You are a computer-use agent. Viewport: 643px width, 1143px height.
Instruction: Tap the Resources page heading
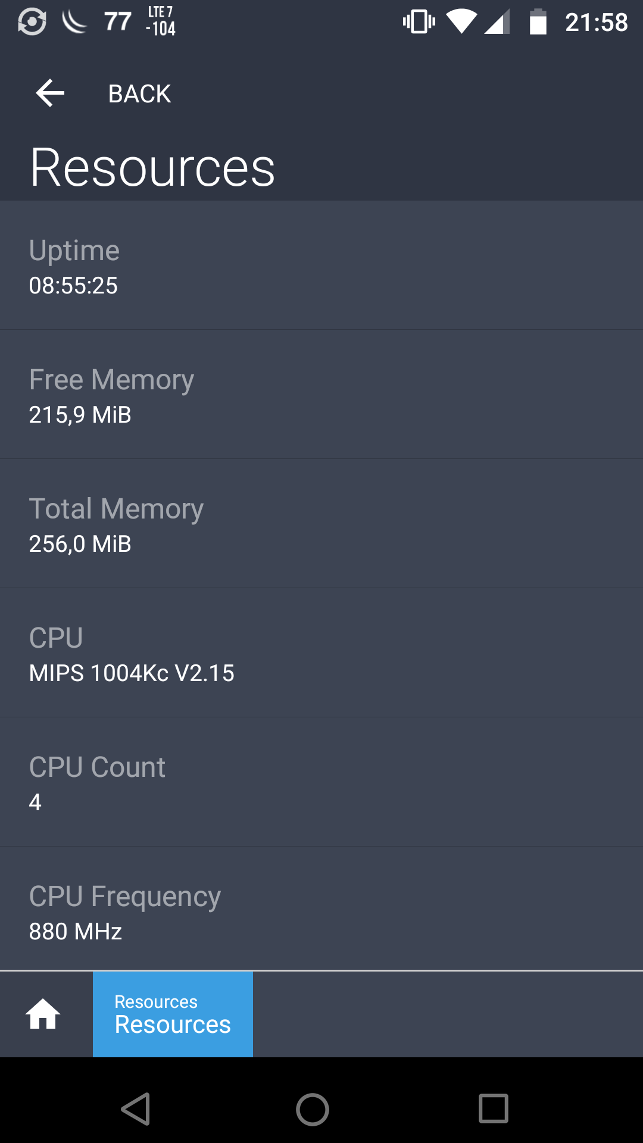tap(152, 167)
